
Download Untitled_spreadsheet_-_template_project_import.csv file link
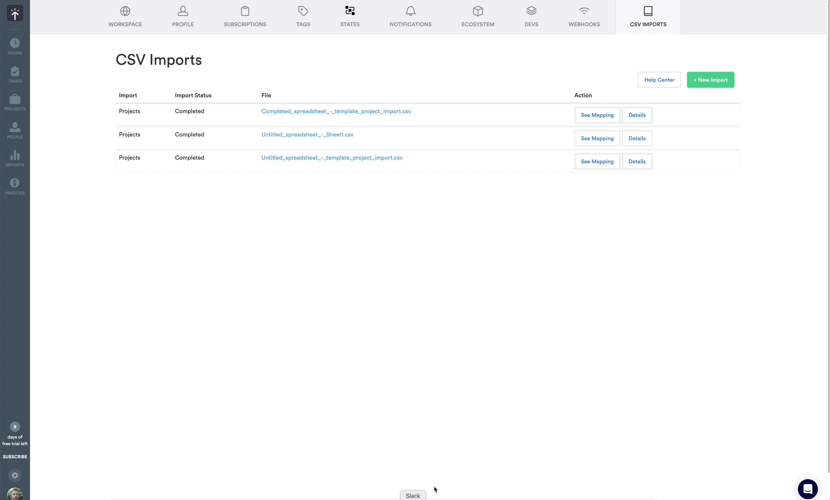[x=332, y=158]
